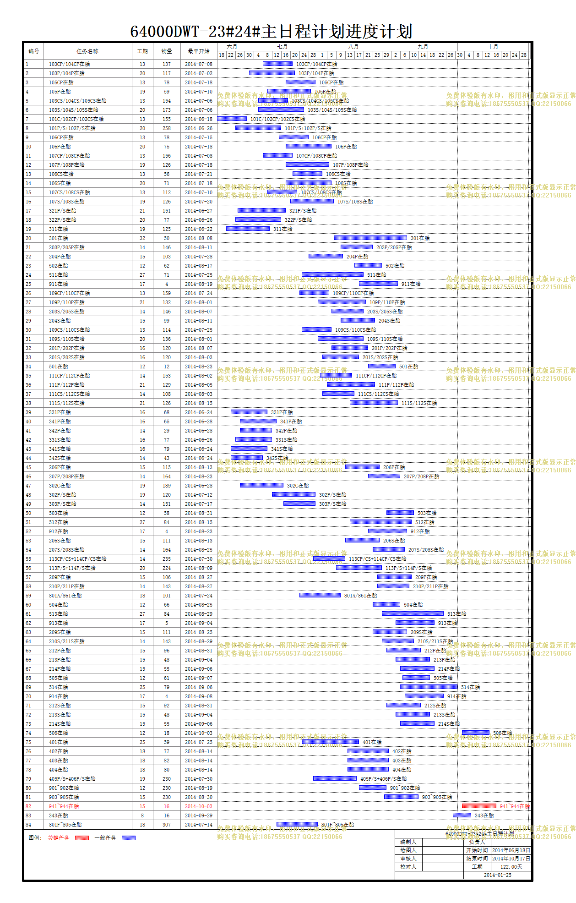Click the total duration value 122.00天
576x903 pixels.
pos(511,867)
